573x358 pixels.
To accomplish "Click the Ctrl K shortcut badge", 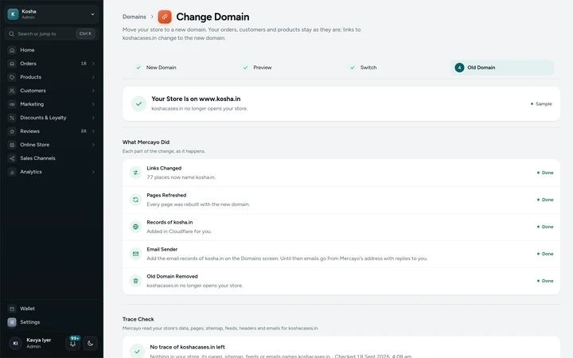I will click(85, 33).
